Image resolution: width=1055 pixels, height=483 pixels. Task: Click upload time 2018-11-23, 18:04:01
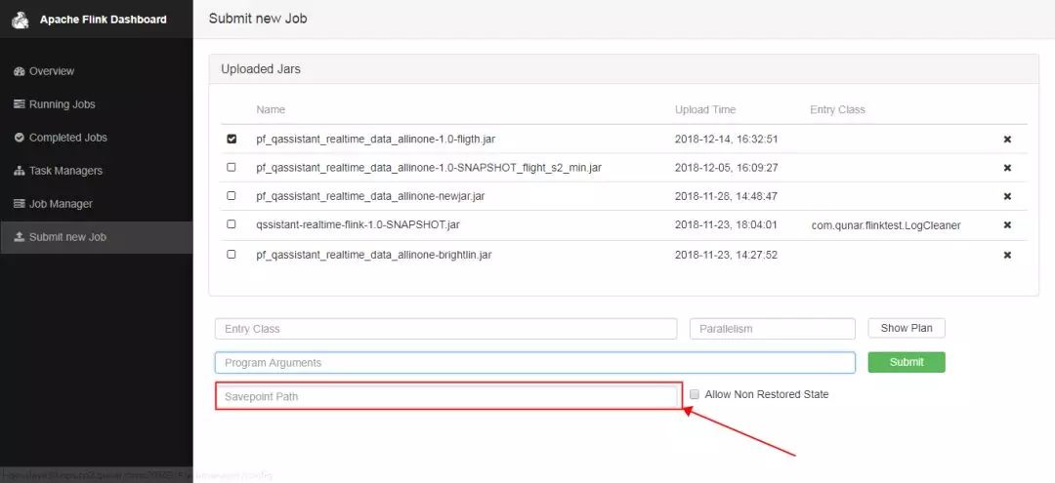pos(726,224)
